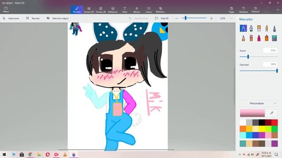The width and height of the screenshot is (282, 158).
Task: Select the eraser tool
Action: pos(251,38)
